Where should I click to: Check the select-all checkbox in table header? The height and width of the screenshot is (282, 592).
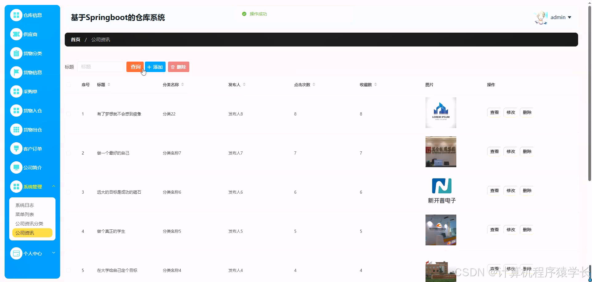pos(68,85)
